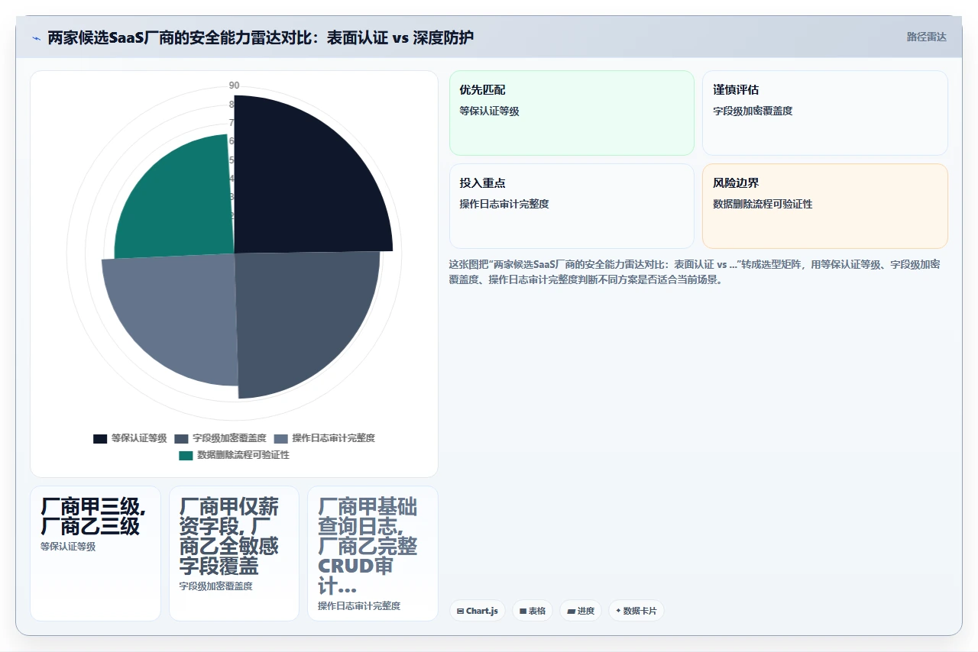Select the 表格 tag
The height and width of the screenshot is (652, 978).
(x=533, y=611)
